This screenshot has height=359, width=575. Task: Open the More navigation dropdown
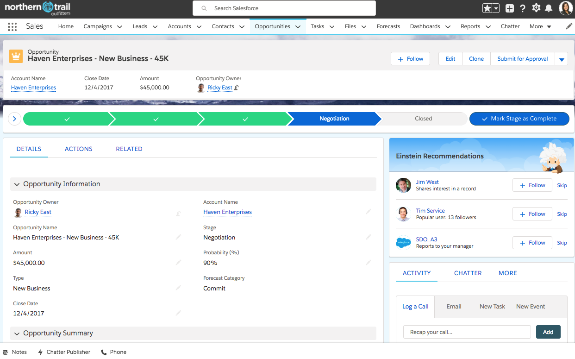coord(540,26)
